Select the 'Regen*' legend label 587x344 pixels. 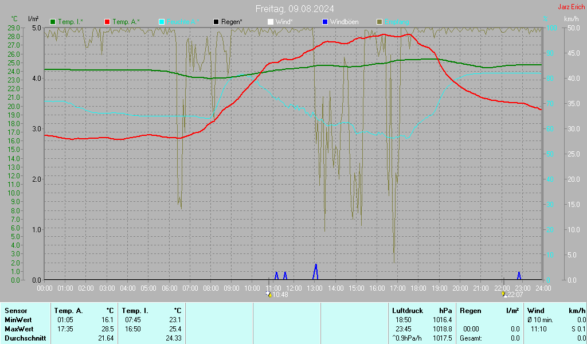tap(232, 22)
